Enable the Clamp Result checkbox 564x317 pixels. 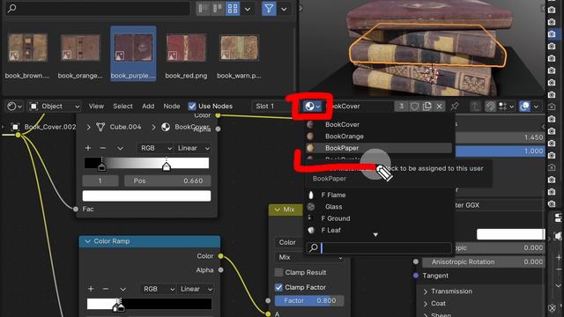(278, 272)
